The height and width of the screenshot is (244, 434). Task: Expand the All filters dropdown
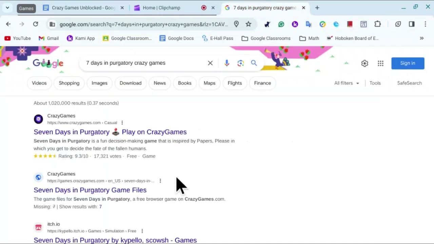tap(347, 83)
